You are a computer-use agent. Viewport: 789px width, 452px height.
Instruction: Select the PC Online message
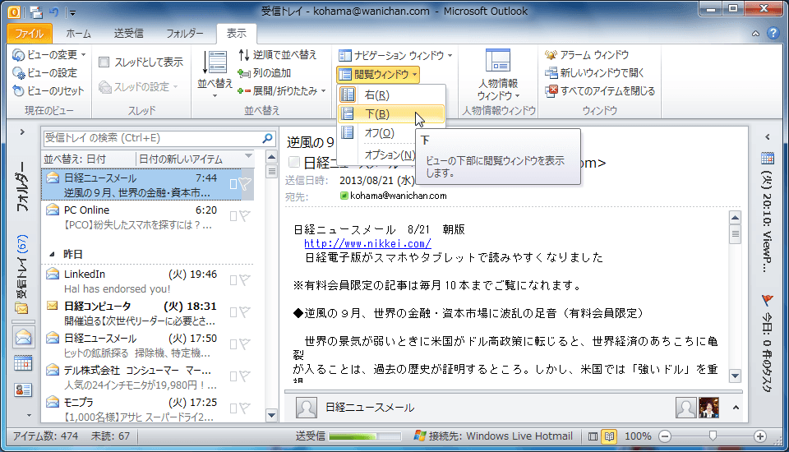(x=147, y=217)
